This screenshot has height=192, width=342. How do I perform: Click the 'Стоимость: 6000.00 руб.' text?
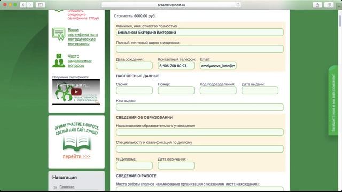[135, 16]
